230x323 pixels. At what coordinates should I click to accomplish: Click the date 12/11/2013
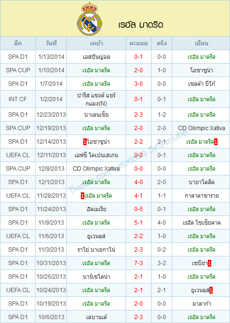(51, 155)
